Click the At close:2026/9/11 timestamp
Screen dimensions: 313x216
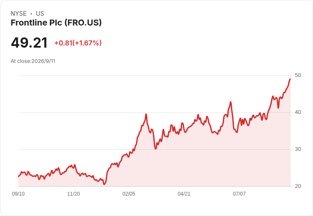[x=33, y=61]
